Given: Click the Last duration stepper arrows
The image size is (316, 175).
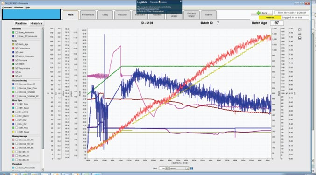Looking at the screenshot, I should [x=167, y=168].
